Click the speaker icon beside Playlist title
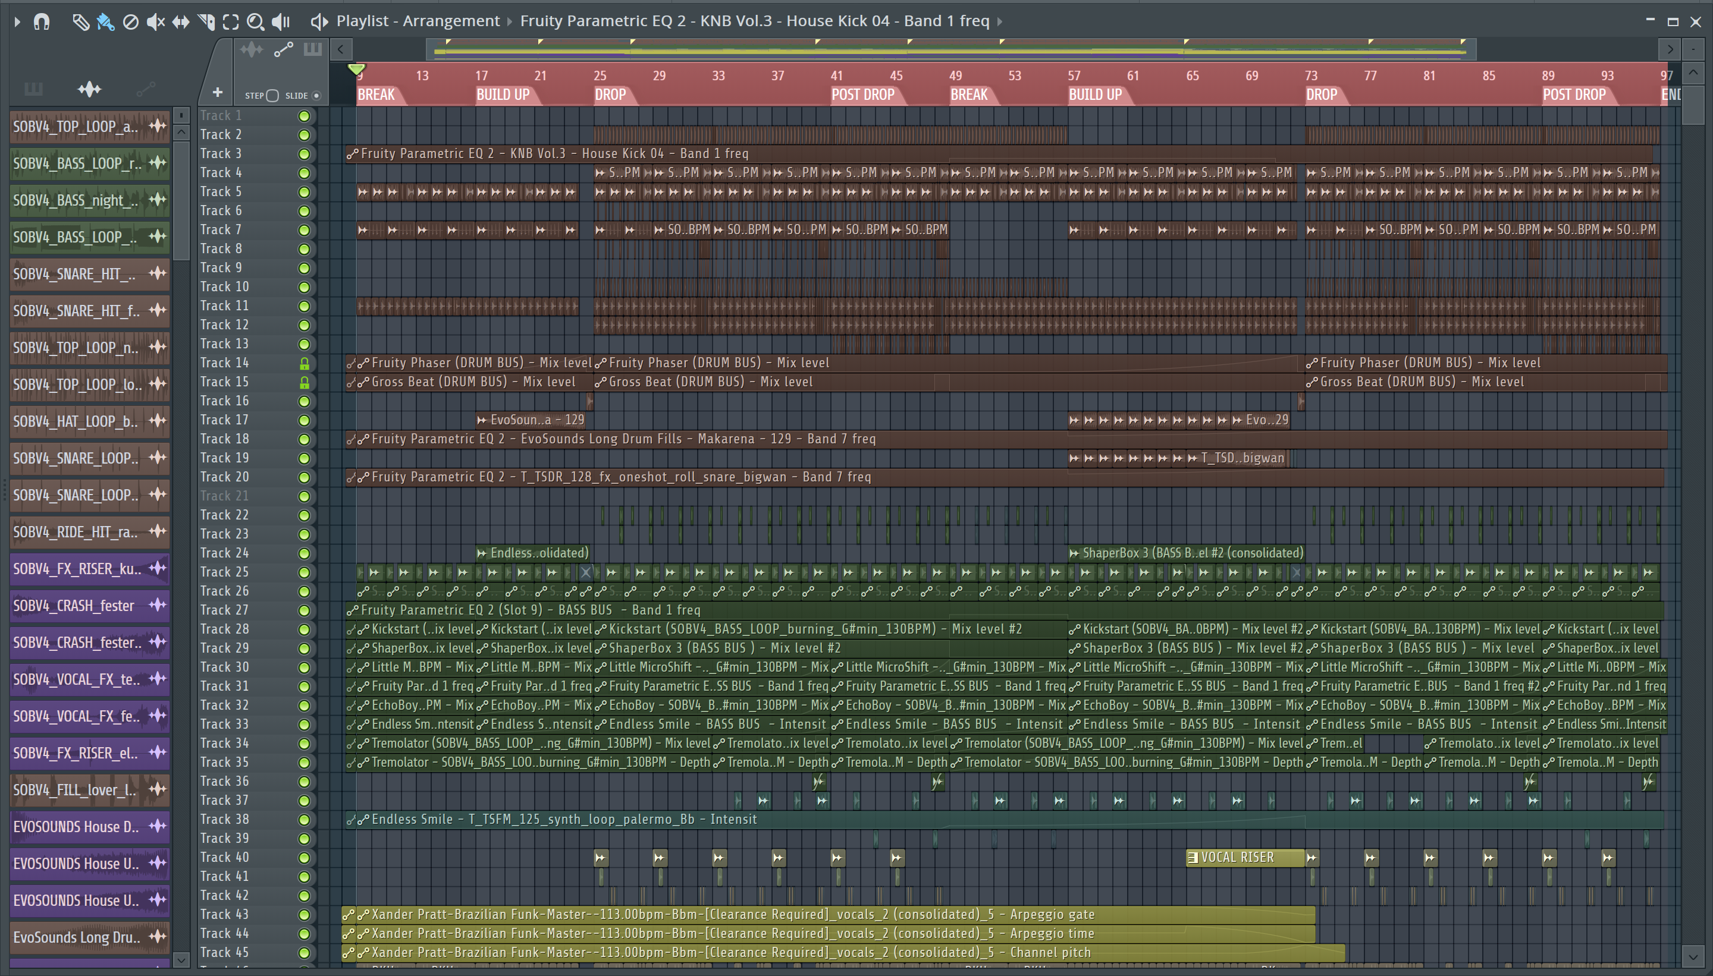Image resolution: width=1713 pixels, height=976 pixels. tap(319, 21)
